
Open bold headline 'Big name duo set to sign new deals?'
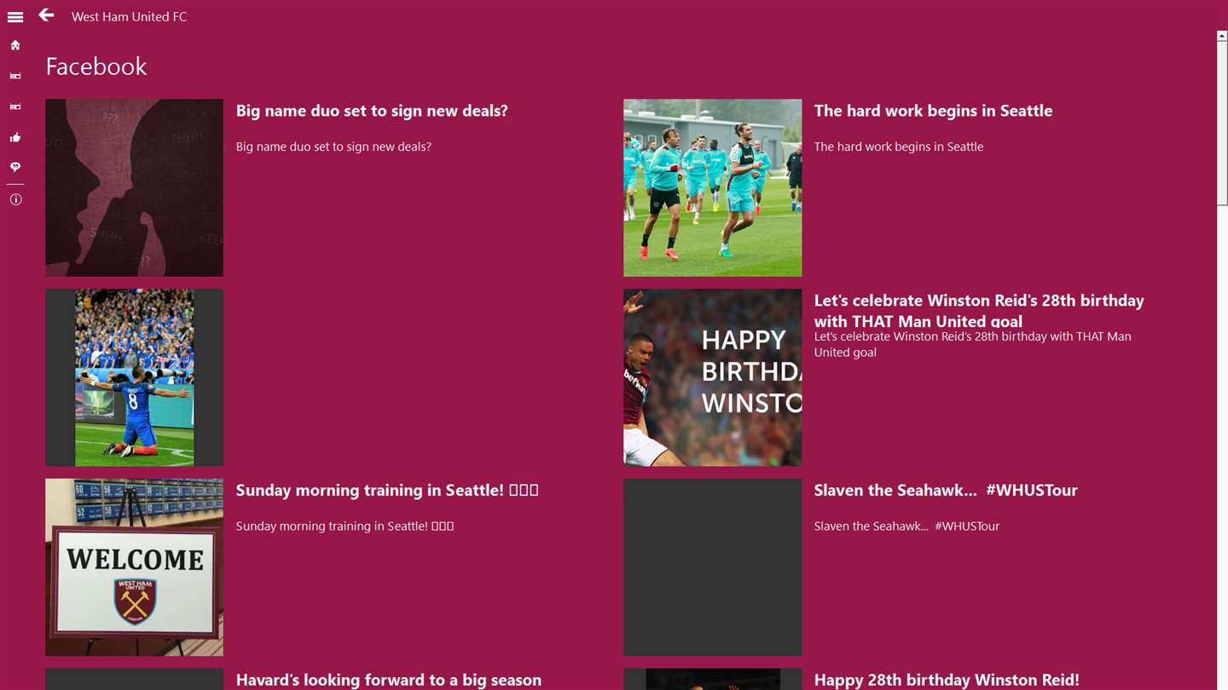372,111
